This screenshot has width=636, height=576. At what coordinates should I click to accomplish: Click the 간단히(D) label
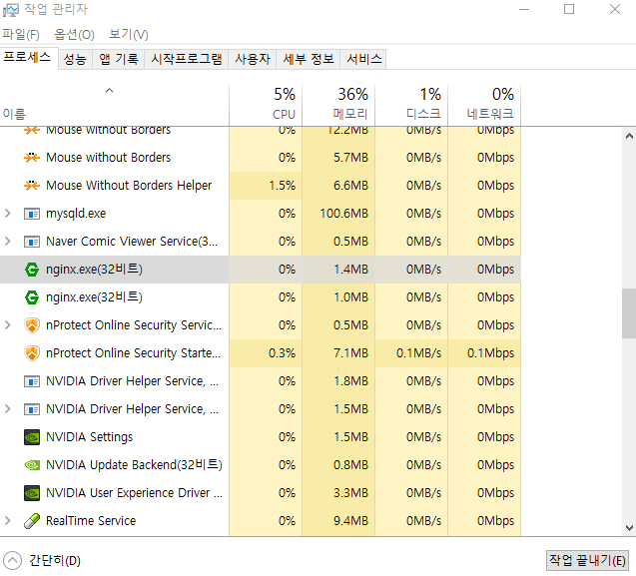pyautogui.click(x=55, y=561)
